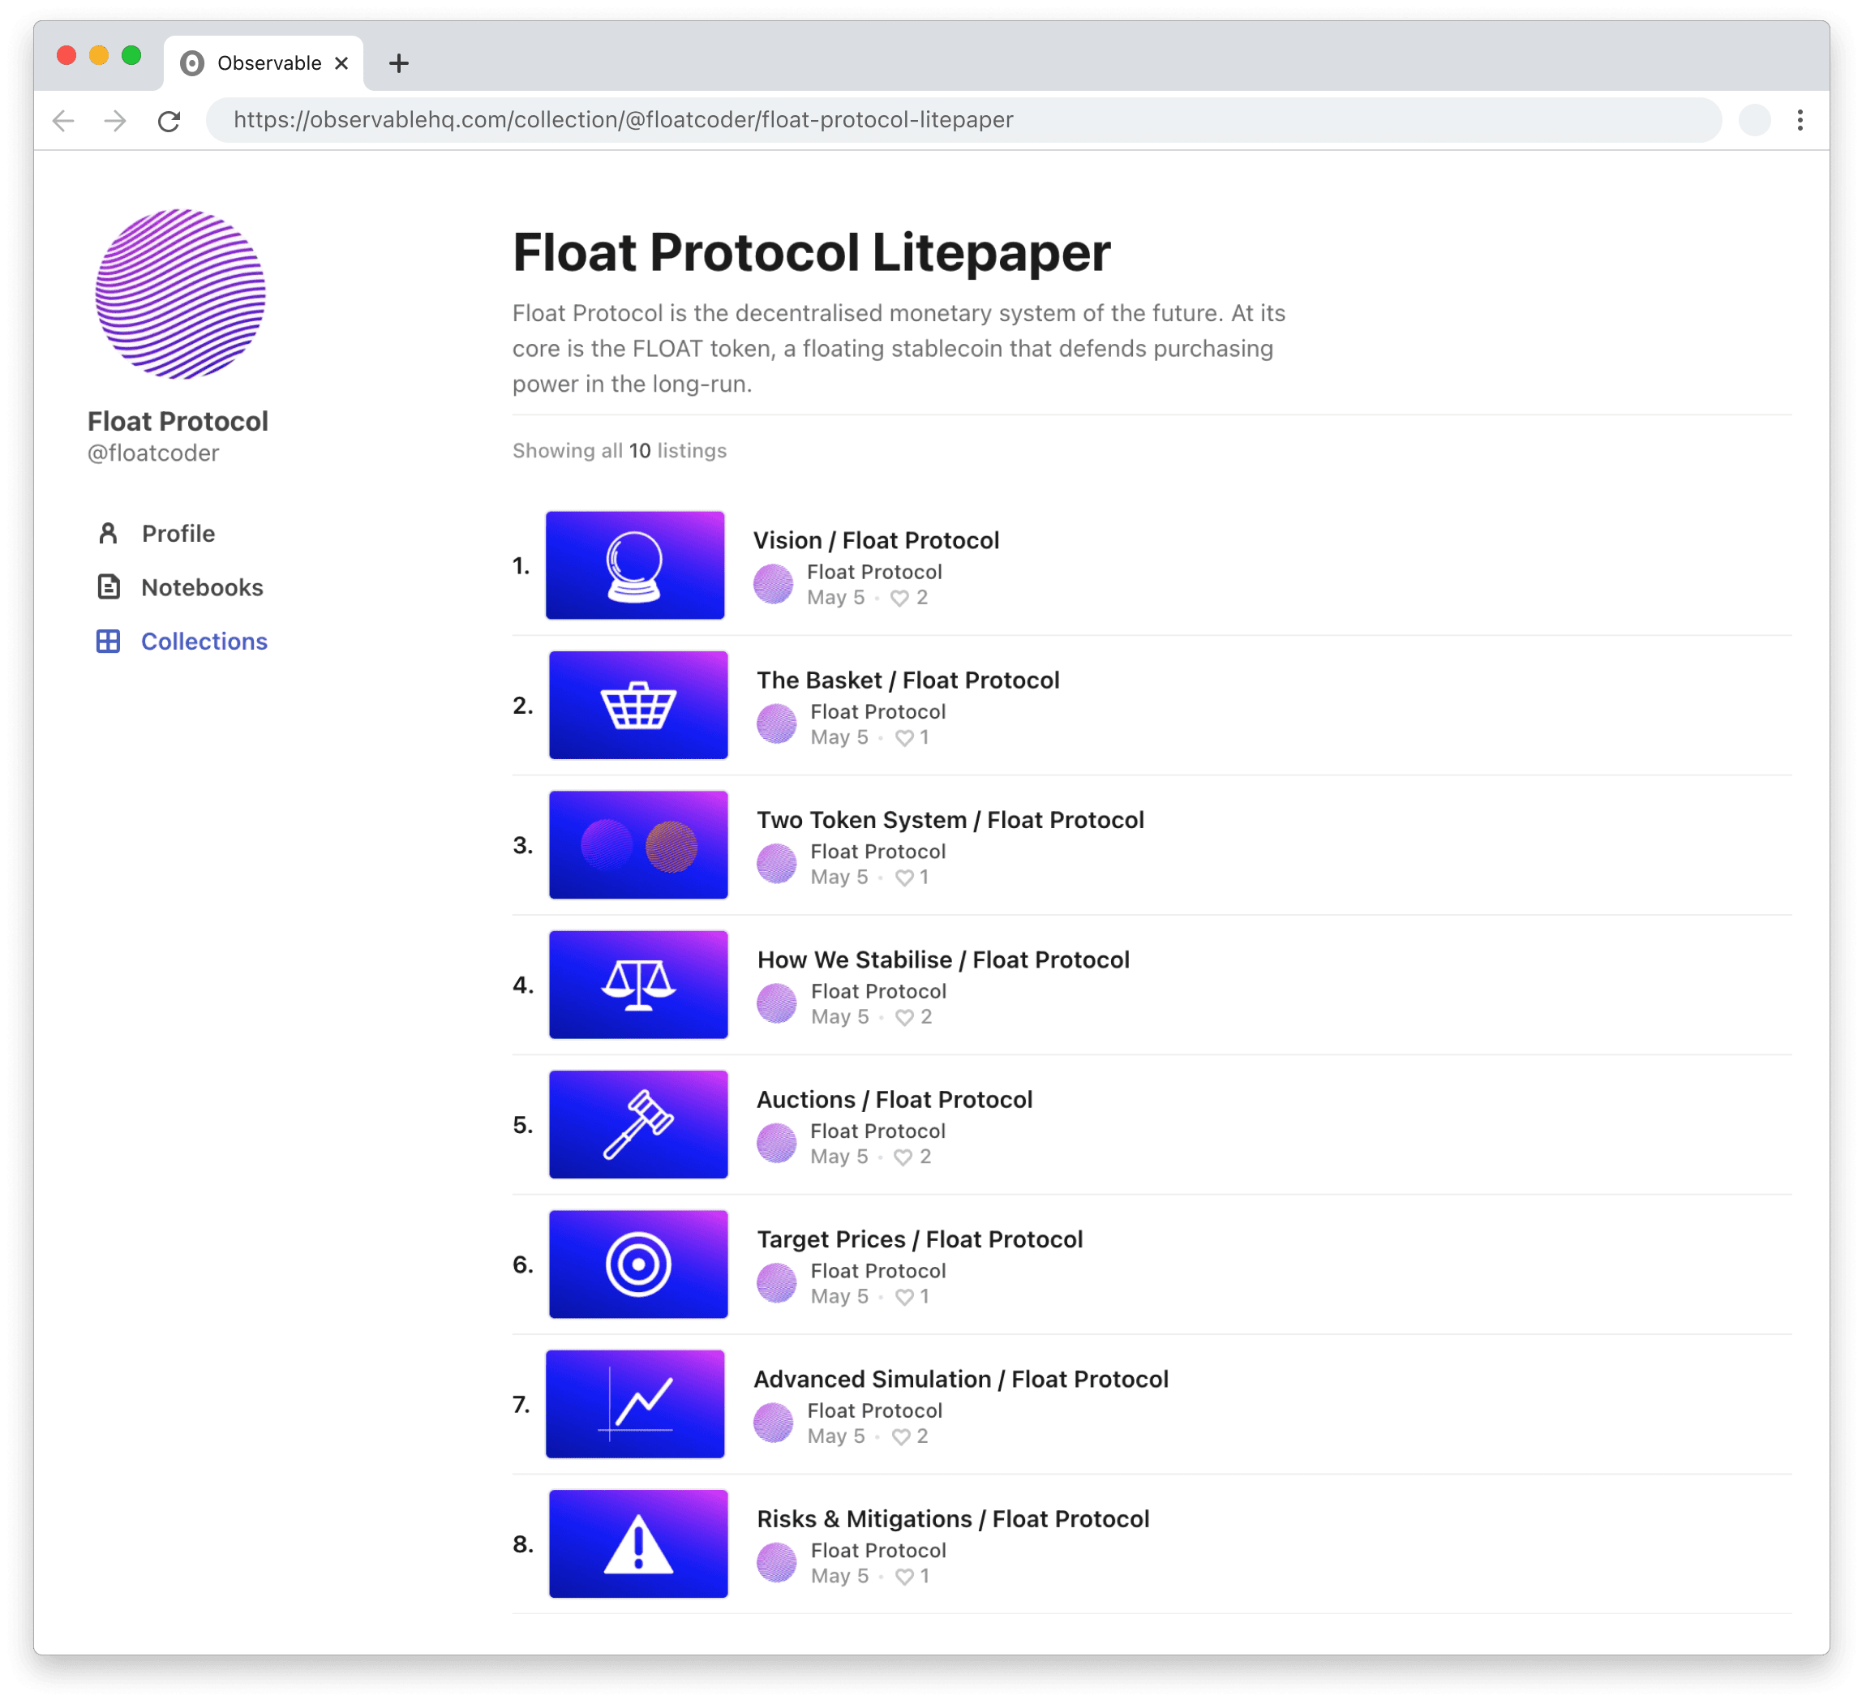Open Vision notebook crystal ball thumbnail

pos(634,565)
